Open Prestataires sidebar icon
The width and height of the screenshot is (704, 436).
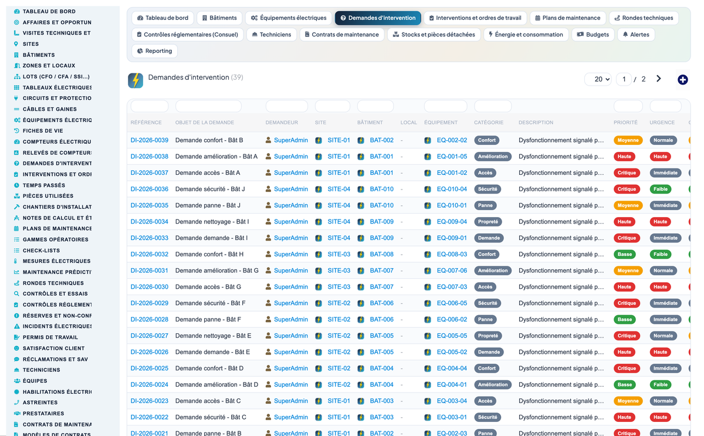click(x=16, y=413)
